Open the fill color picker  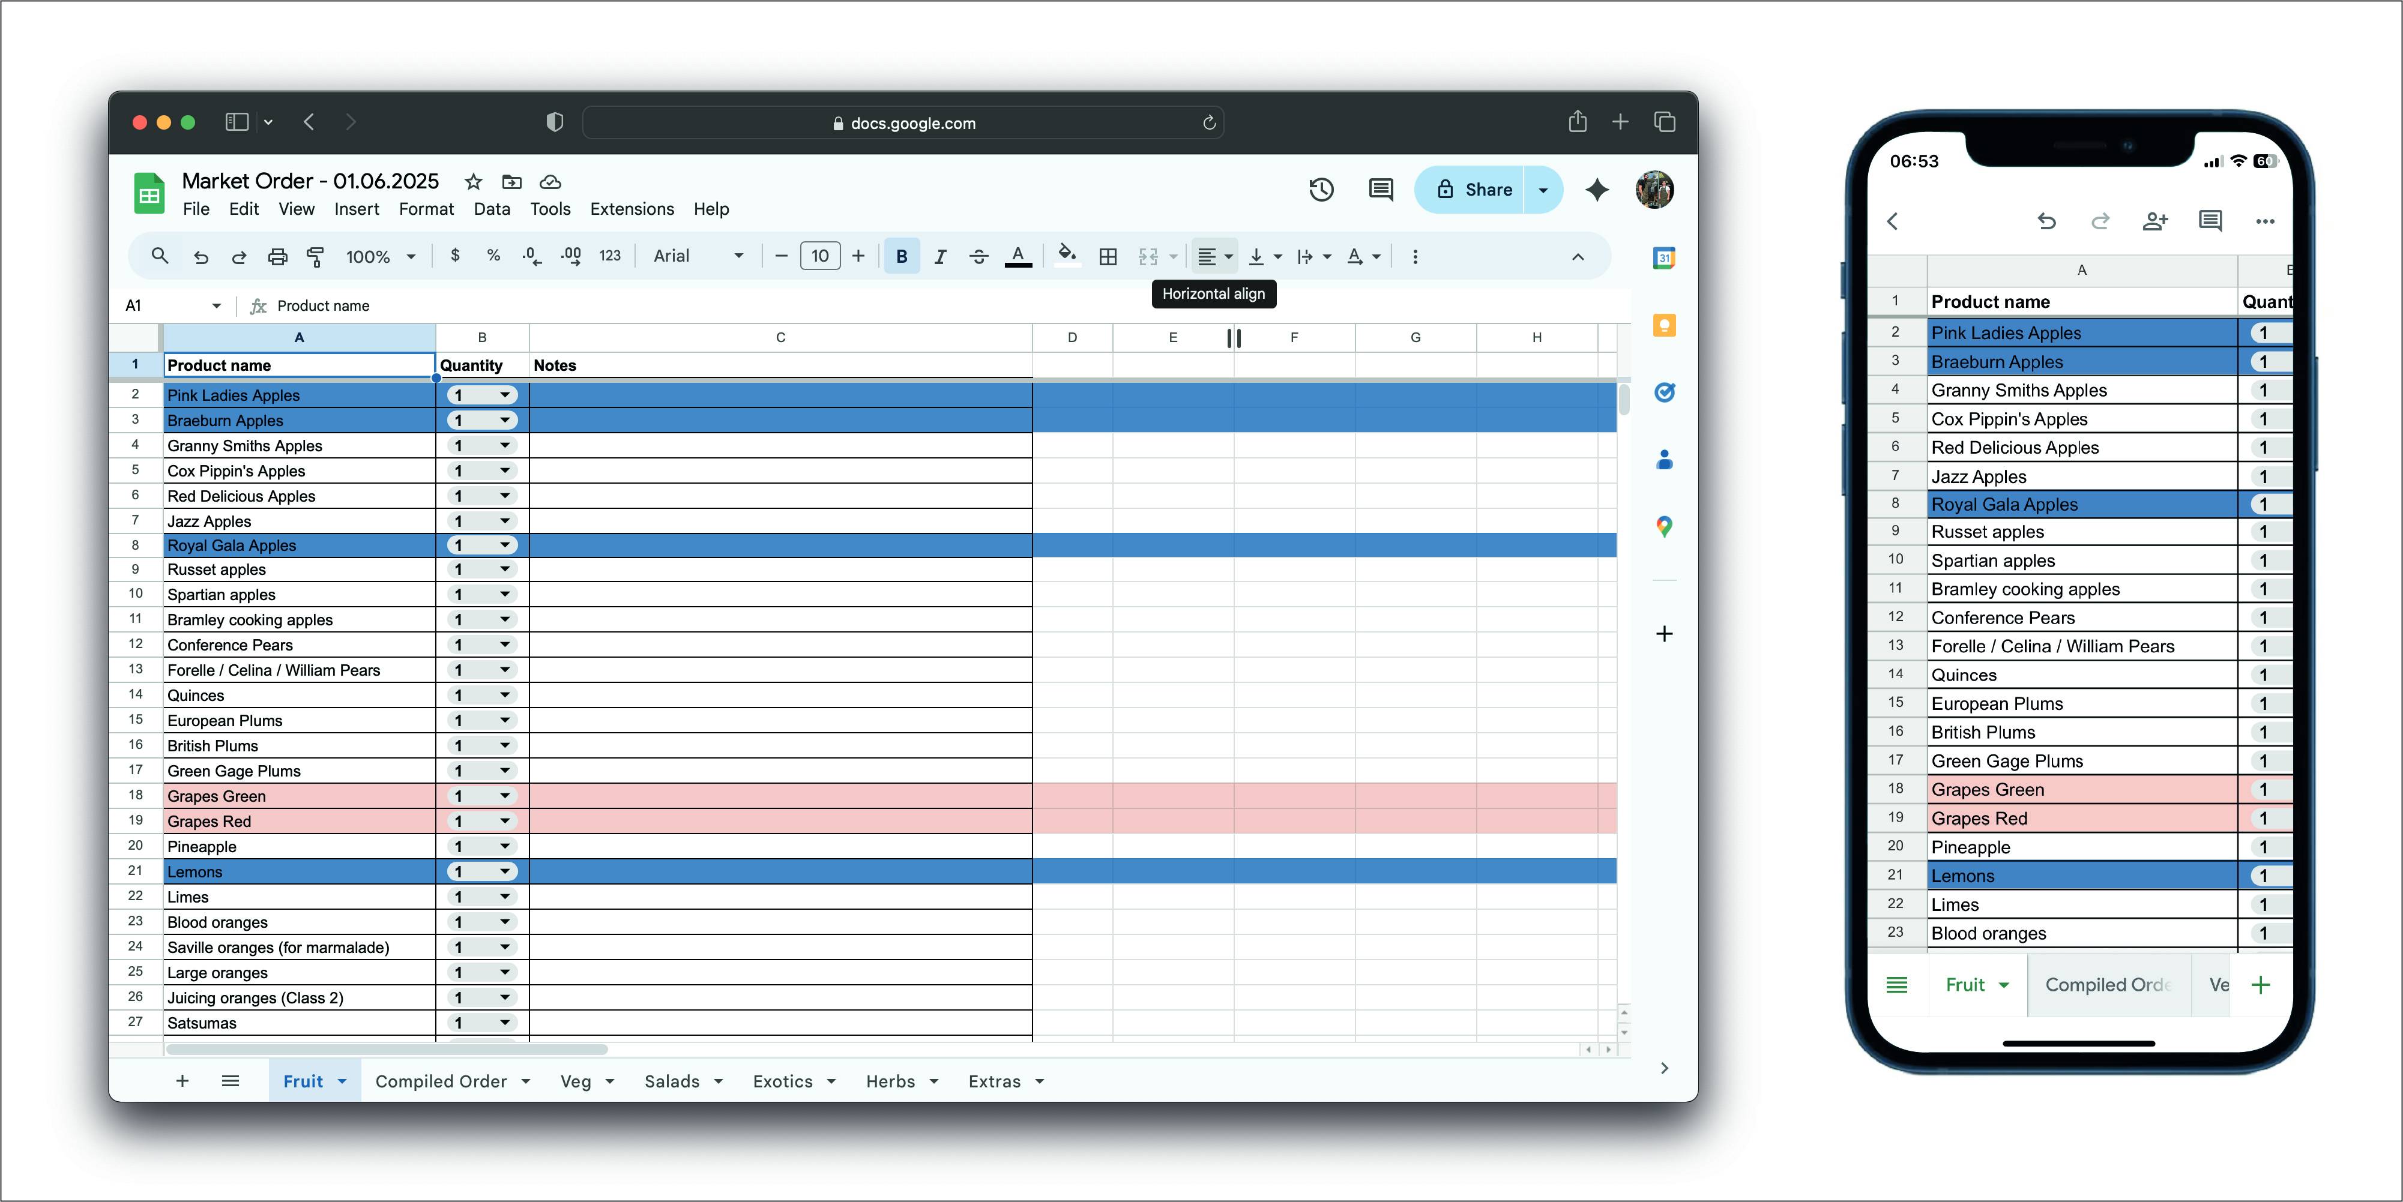point(1067,256)
